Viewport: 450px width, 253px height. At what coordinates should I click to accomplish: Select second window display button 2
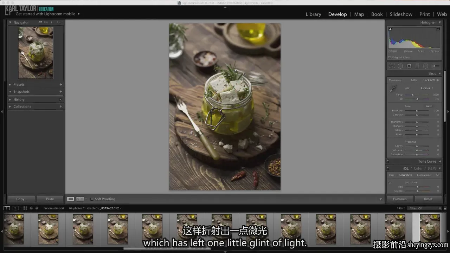[15, 208]
